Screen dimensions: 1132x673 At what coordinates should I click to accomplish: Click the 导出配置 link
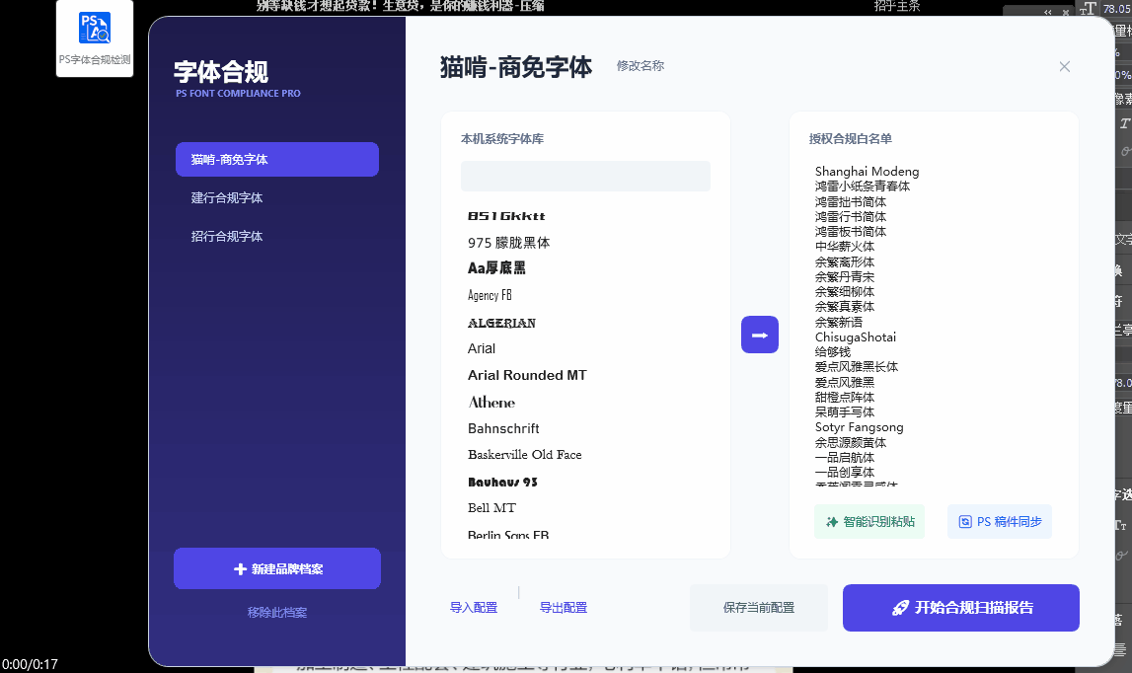tap(564, 608)
